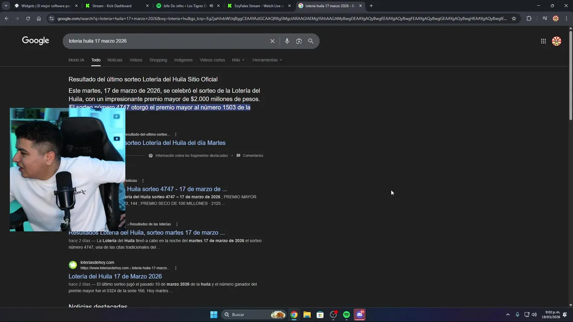
Task: Switch to SoyFalex Stream browser tab
Action: [259, 6]
